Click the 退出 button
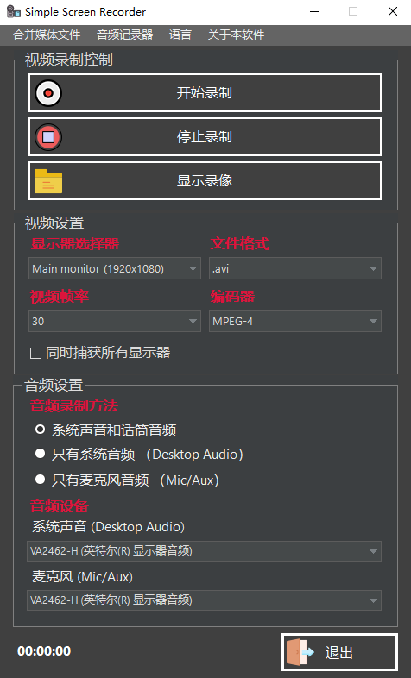This screenshot has width=411, height=678. 339,652
